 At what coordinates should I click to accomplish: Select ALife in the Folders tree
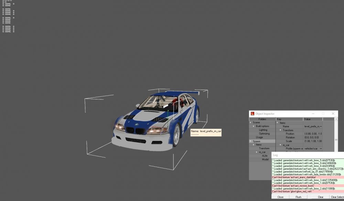click(265, 156)
